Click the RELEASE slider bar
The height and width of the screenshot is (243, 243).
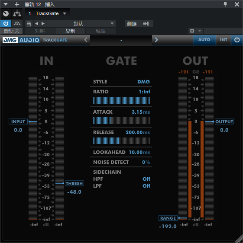click(121, 141)
